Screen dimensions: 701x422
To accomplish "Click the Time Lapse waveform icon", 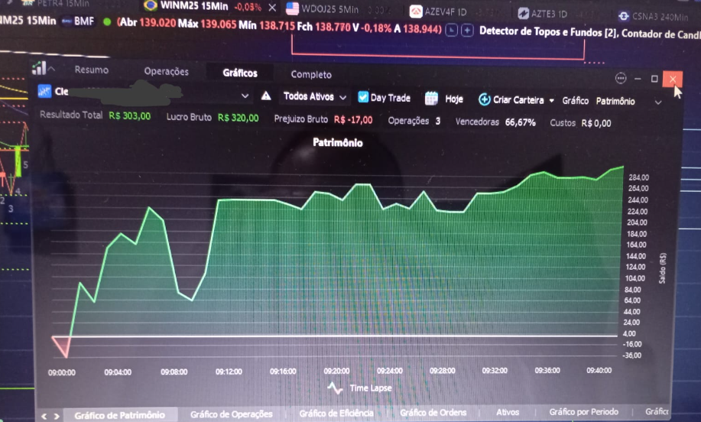I will 335,388.
